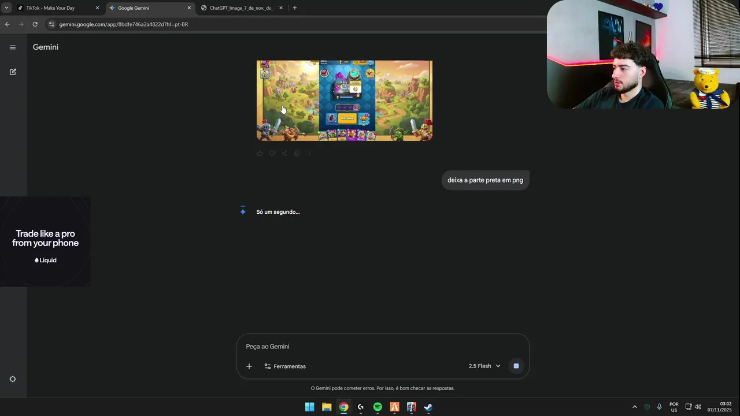
Task: Close the ChatGPT_Image tab
Action: click(281, 8)
